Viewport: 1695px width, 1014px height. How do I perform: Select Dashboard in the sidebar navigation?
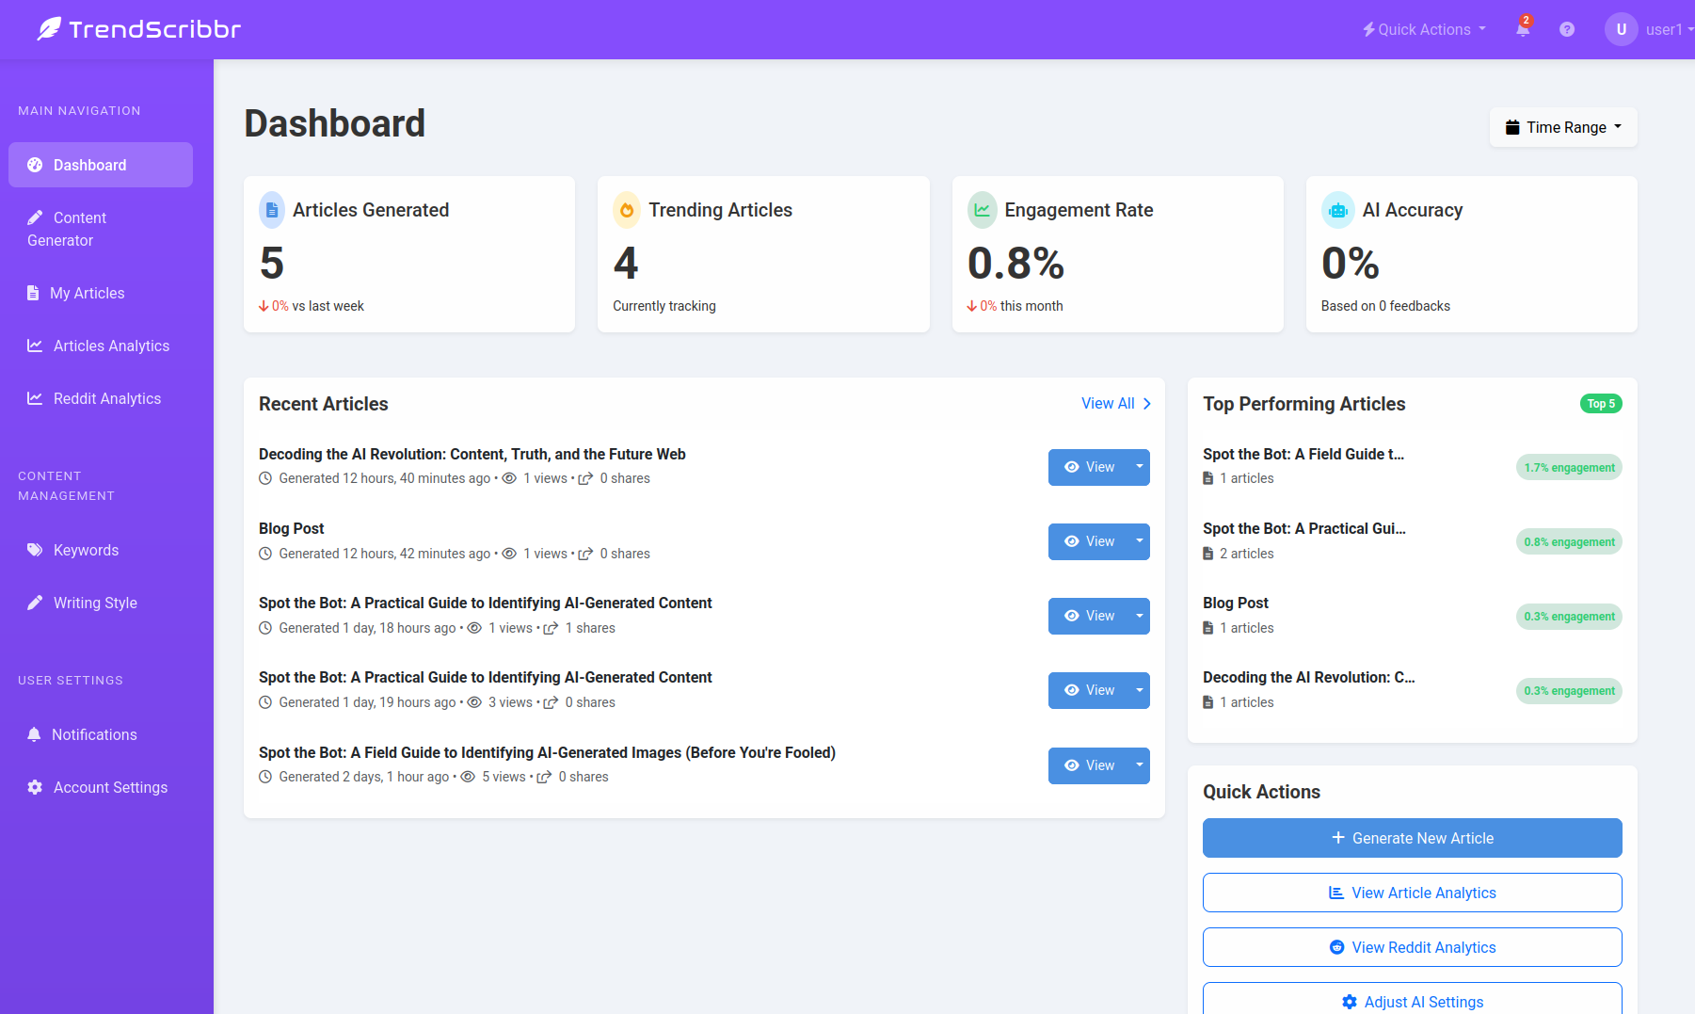pos(90,165)
